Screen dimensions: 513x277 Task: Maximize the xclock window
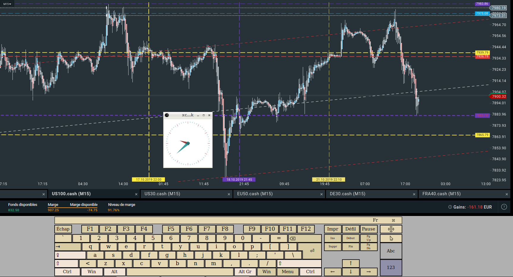(204, 115)
